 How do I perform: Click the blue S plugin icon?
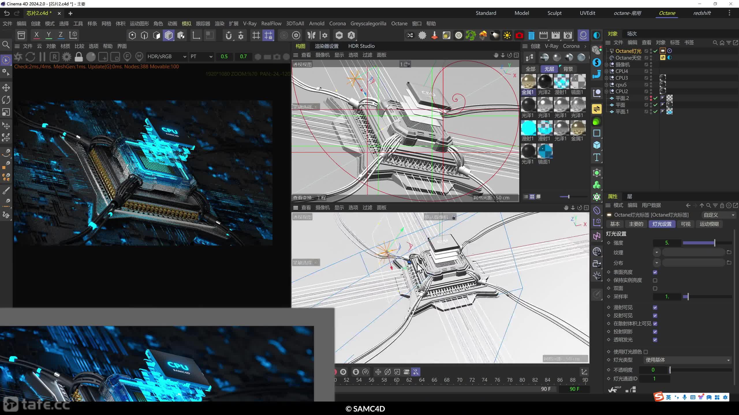[x=597, y=62]
